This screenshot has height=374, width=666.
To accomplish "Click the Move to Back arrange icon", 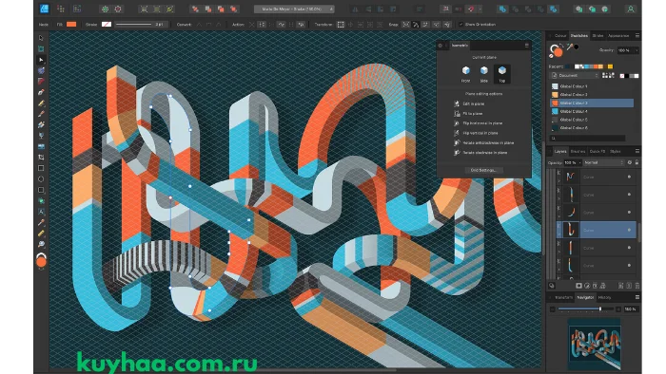I will [195, 9].
